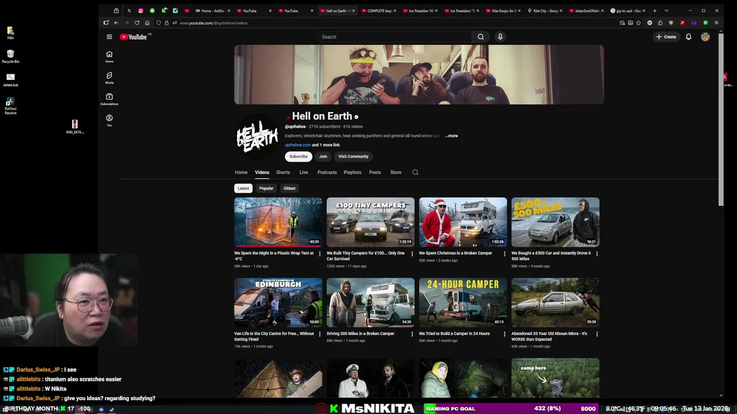Bookmark the page with star icon
Image resolution: width=737 pixels, height=414 pixels.
click(639, 23)
